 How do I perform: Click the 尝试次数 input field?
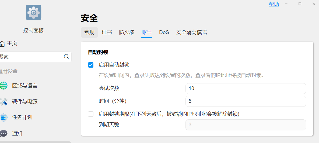pyautogui.click(x=246, y=89)
